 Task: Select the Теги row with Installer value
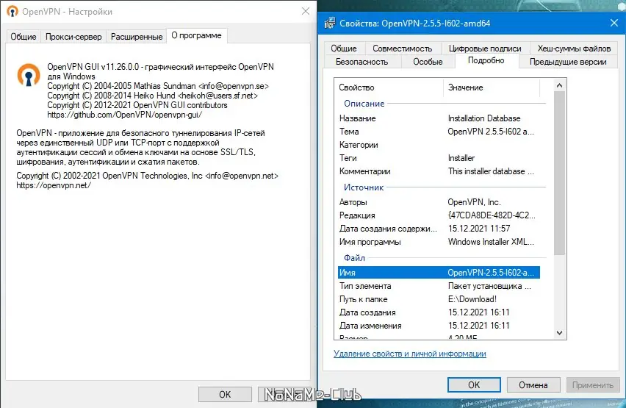point(439,158)
